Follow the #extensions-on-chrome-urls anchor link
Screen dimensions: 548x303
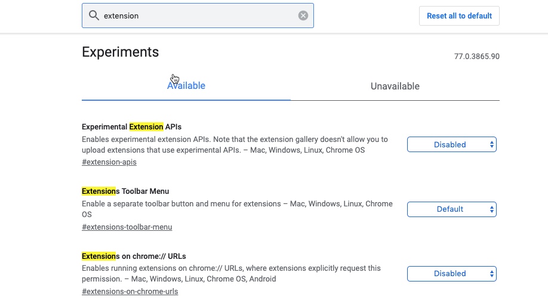tap(130, 291)
